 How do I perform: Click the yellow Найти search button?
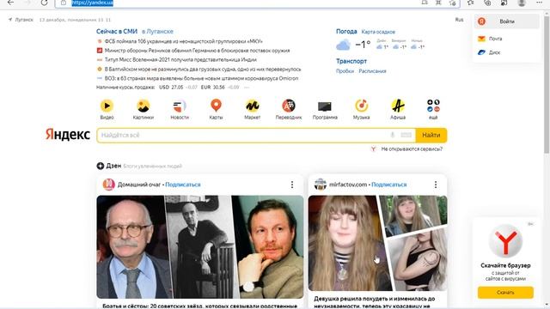(x=431, y=136)
